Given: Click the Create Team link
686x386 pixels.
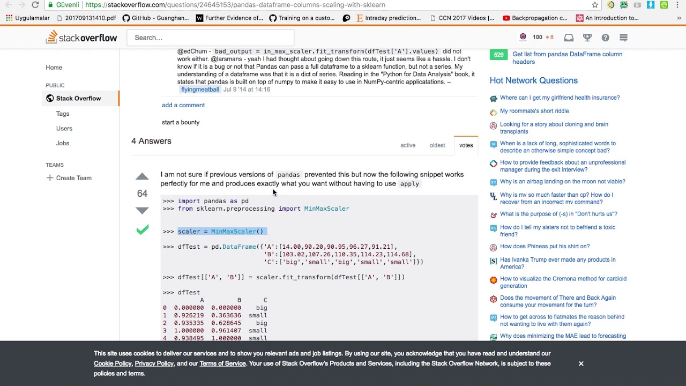Looking at the screenshot, I should pos(74,178).
